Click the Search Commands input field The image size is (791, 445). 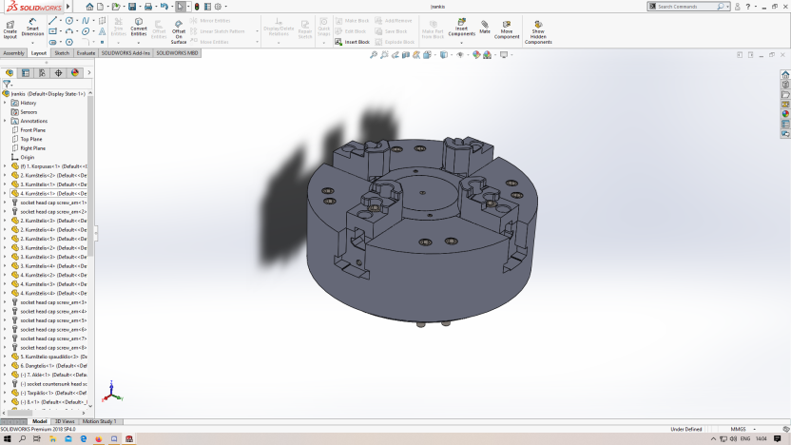(686, 7)
